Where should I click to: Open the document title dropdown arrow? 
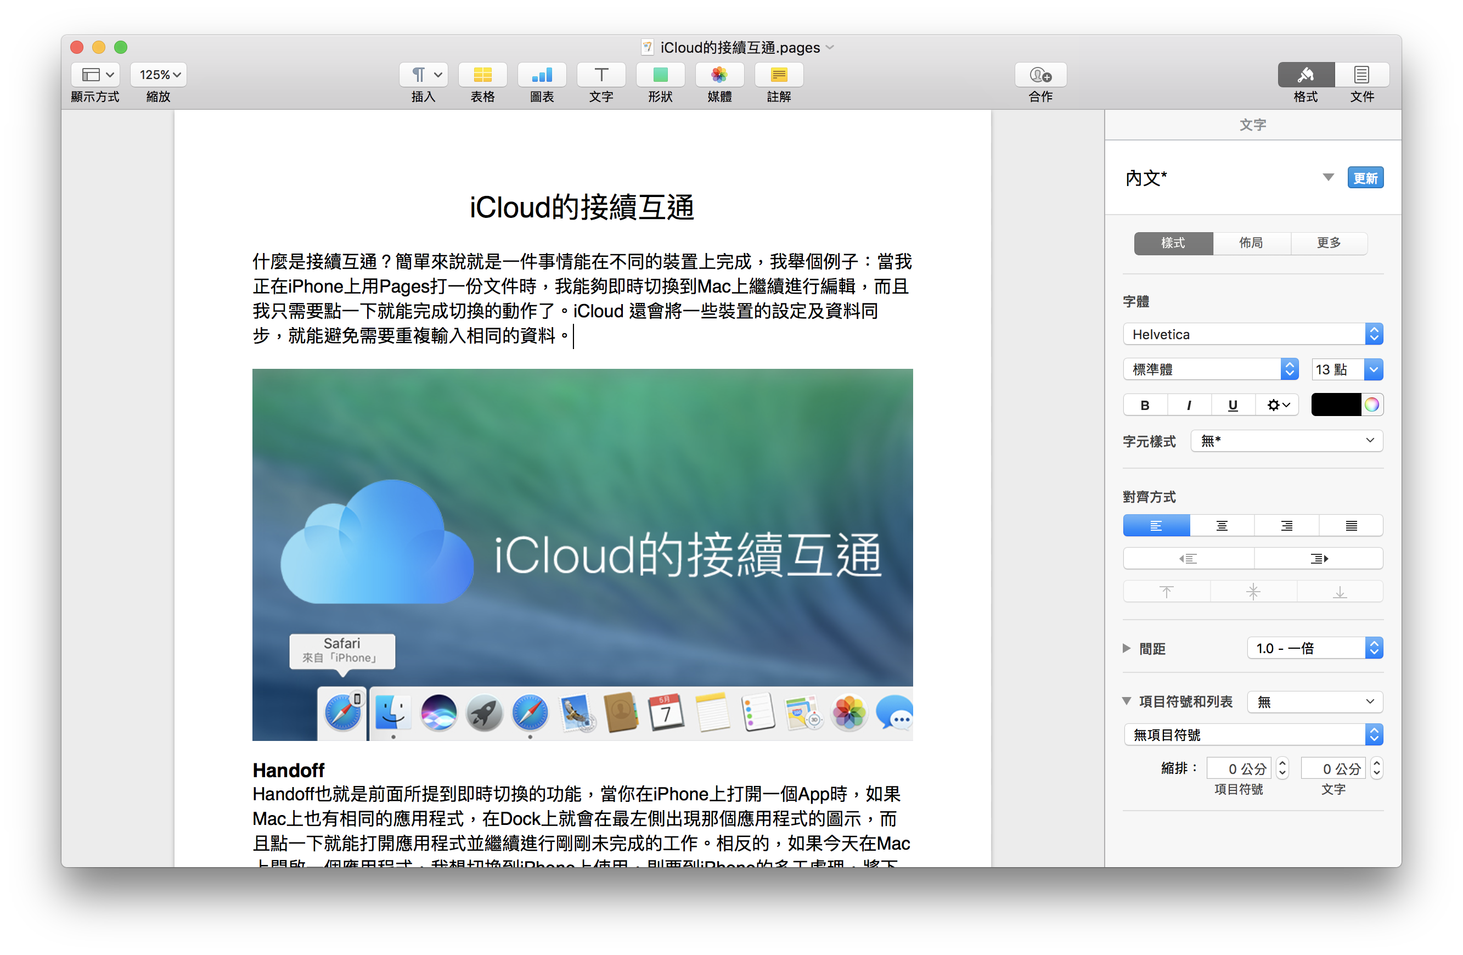[830, 47]
